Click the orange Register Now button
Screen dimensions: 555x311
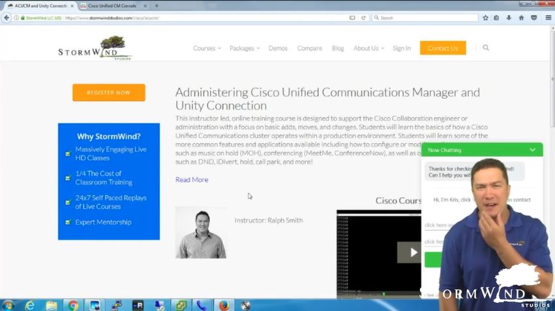click(x=108, y=92)
